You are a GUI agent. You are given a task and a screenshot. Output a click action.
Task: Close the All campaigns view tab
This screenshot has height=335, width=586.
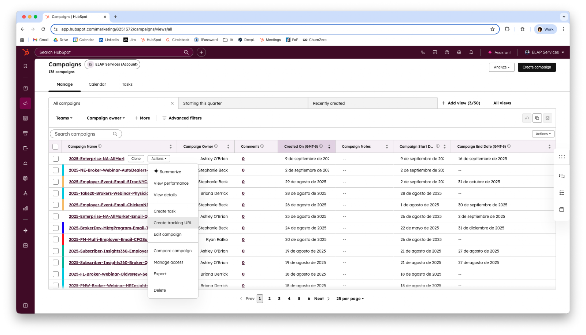point(172,103)
